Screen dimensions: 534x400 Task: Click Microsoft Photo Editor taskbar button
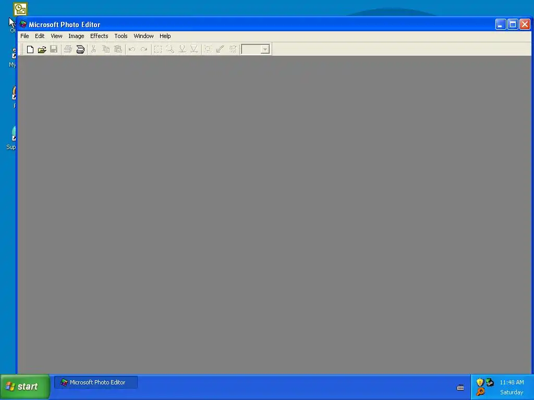tap(96, 382)
